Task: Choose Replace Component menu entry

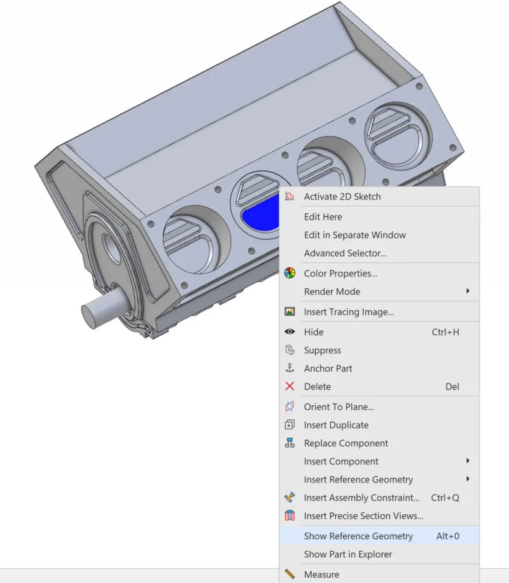Action: coord(379,443)
